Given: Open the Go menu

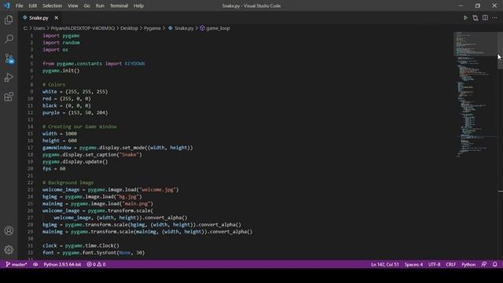Looking at the screenshot, I should tap(87, 6).
